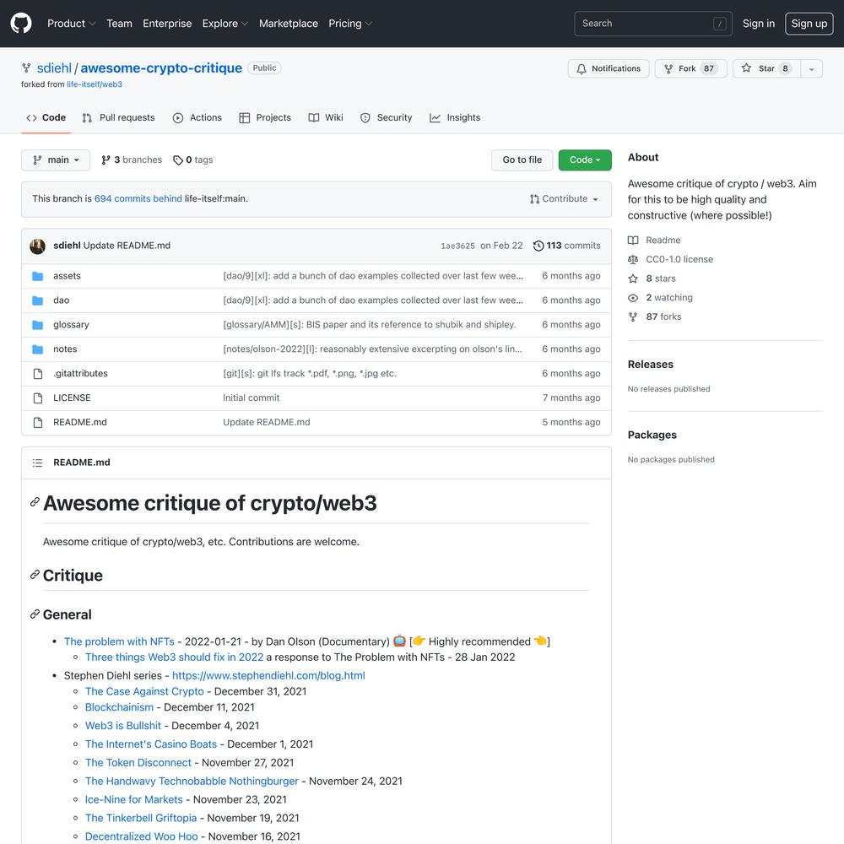The image size is (844, 844).
Task: Star the repository with Star button
Action: (766, 68)
